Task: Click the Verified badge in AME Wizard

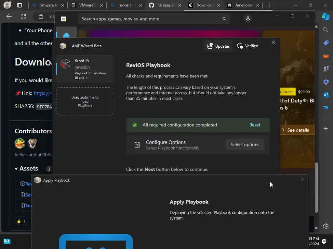Action: pyautogui.click(x=247, y=46)
